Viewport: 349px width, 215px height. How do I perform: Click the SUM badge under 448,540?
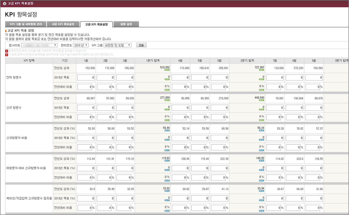pos(261,100)
